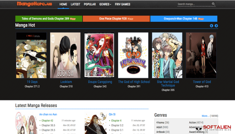Open Tales of Demons and Gods Chapter 289
235x134 pixels.
[49, 19]
